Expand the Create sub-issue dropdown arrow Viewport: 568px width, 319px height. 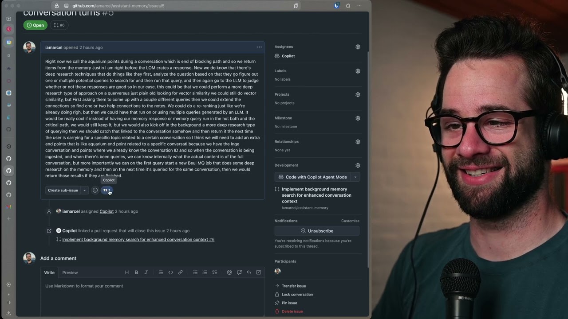pos(84,190)
